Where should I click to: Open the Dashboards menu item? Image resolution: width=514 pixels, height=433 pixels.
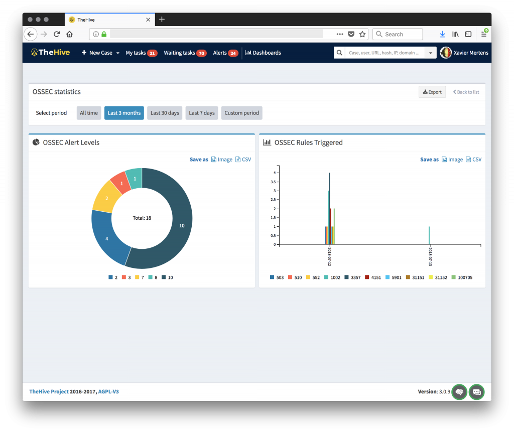tap(263, 53)
